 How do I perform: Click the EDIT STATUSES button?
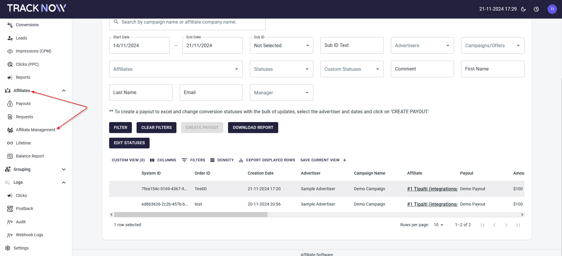[x=129, y=143]
